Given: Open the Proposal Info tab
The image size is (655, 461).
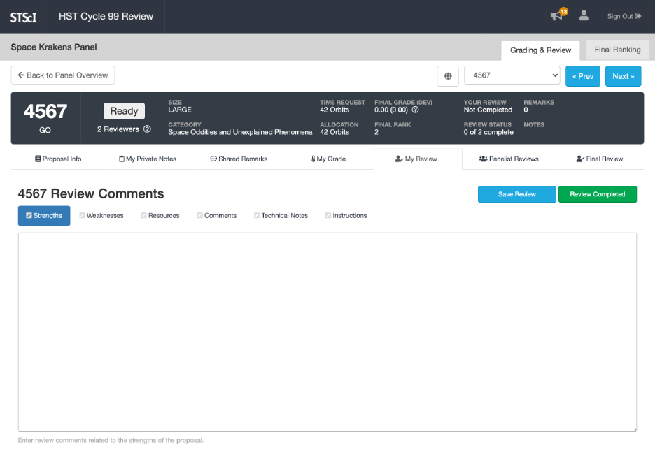Looking at the screenshot, I should pos(58,159).
